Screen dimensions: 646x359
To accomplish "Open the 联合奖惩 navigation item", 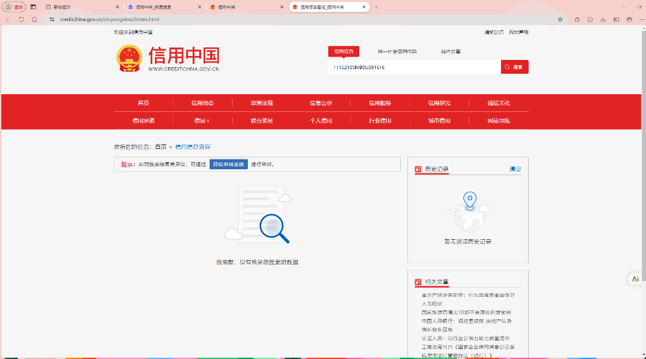I will [x=262, y=121].
